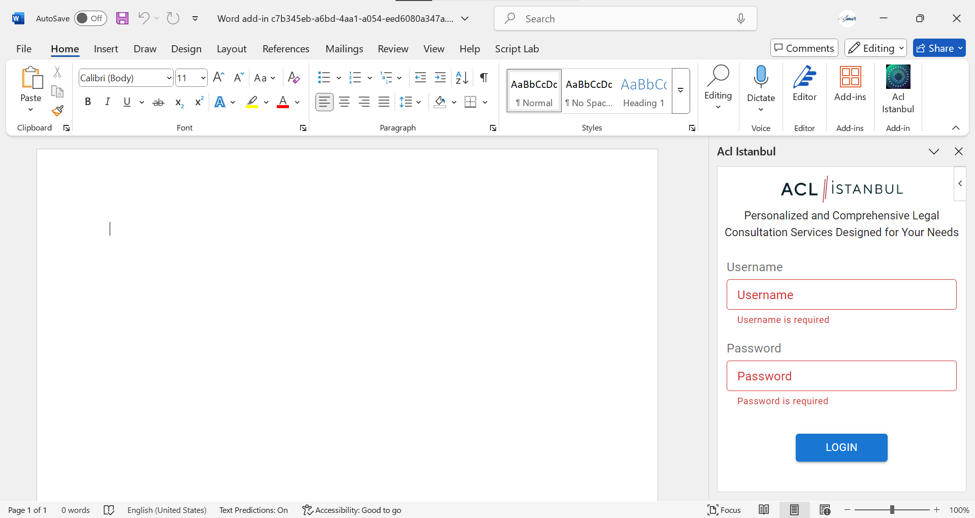Open the Insert ribbon tab
Screen dimensions: 975x518
tap(106, 49)
